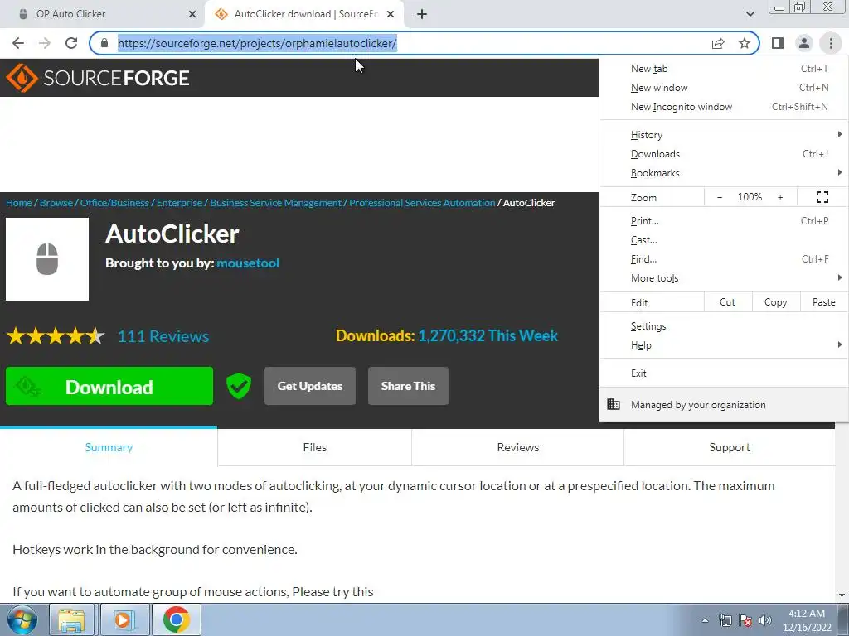This screenshot has width=849, height=636.
Task: Click Chrome taskbar icon
Action: pyautogui.click(x=176, y=619)
